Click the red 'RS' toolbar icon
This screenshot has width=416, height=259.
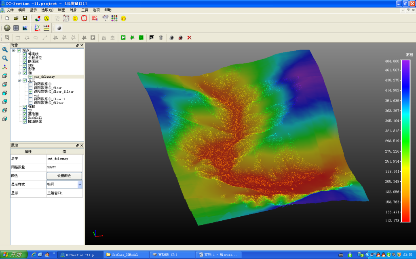[x=95, y=18]
